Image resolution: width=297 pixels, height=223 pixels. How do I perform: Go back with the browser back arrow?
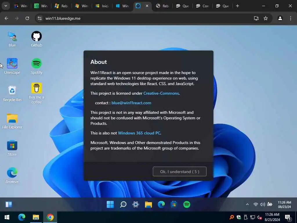click(x=6, y=18)
